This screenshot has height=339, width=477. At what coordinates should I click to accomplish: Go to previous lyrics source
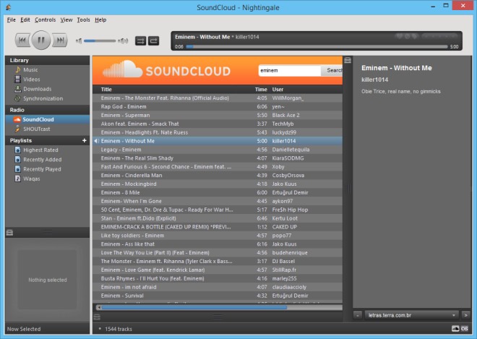click(x=358, y=315)
